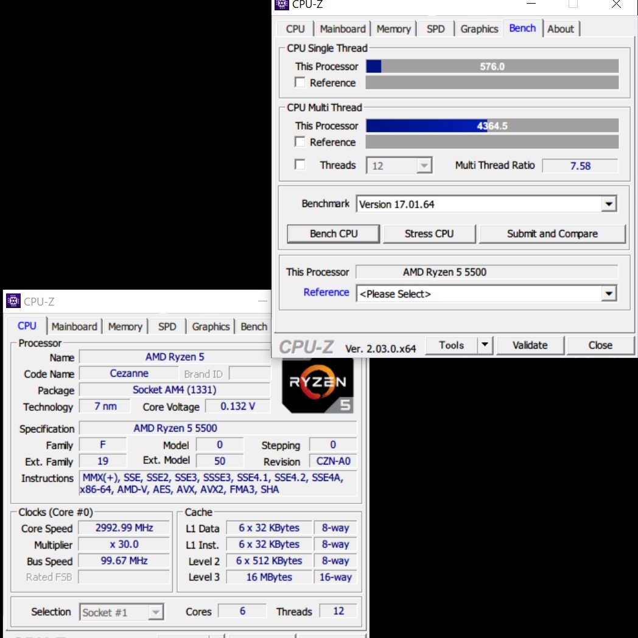Viewport: 638px width, 638px height.
Task: Click Core Voltage value 0.132 V
Action: pyautogui.click(x=237, y=406)
